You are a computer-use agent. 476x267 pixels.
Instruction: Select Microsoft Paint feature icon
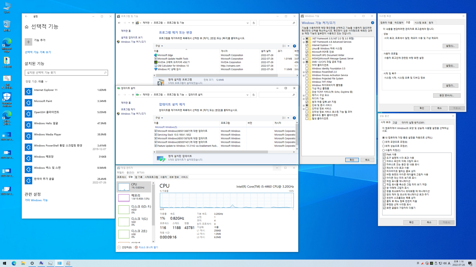click(x=28, y=103)
